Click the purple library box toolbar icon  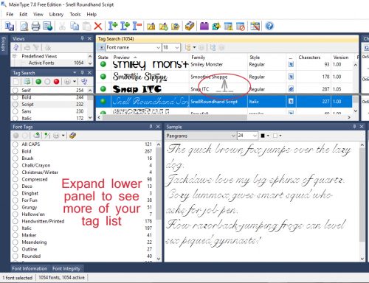click(204, 26)
